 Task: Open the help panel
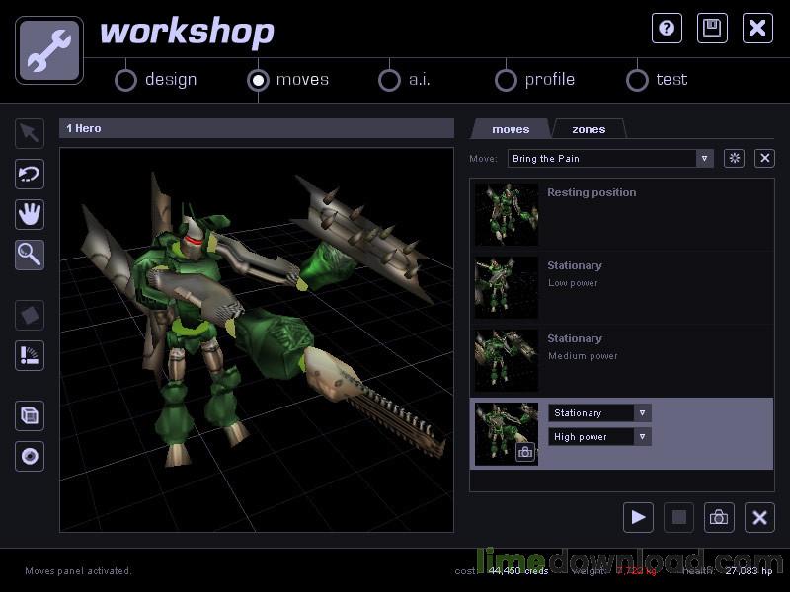[x=667, y=29]
